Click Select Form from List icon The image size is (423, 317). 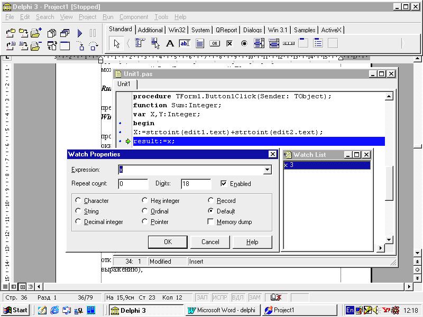click(65, 33)
